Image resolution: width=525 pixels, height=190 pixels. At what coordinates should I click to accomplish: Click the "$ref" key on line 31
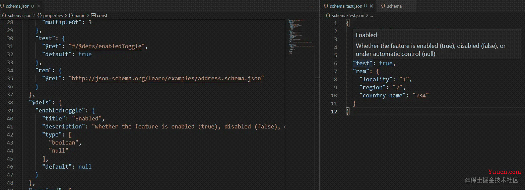(x=52, y=46)
